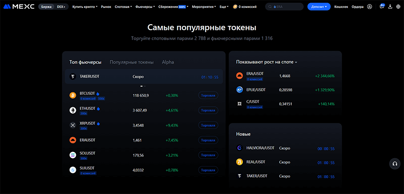Expand the Сбережения menu
Screen dimensions: 404x194
coord(173,7)
